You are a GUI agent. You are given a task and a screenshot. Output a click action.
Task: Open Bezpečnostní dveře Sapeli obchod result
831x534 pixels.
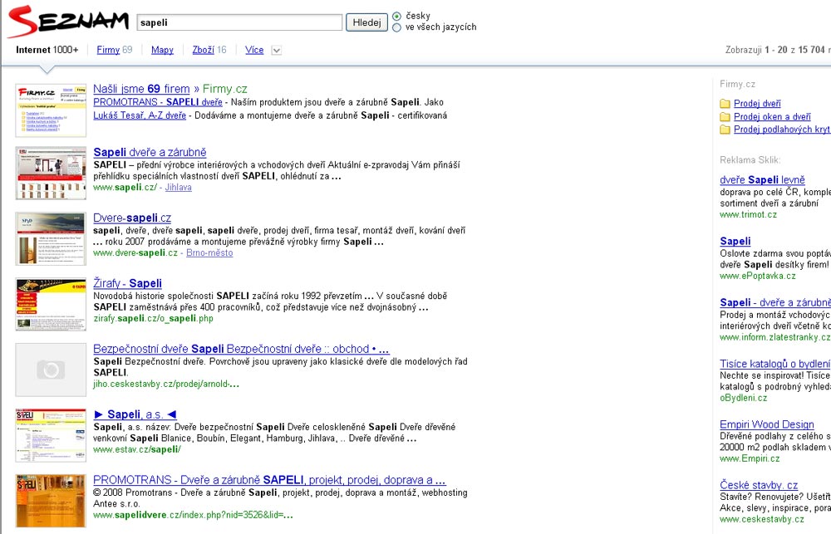coord(241,349)
